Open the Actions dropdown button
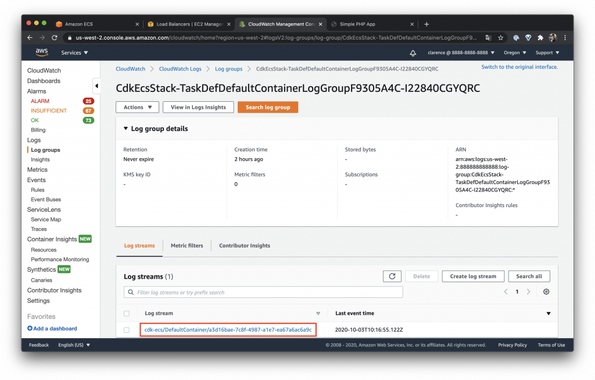The height and width of the screenshot is (380, 595). (x=137, y=107)
